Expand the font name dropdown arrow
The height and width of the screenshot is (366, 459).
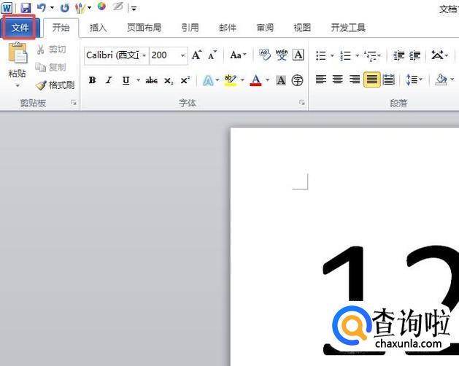click(x=144, y=55)
